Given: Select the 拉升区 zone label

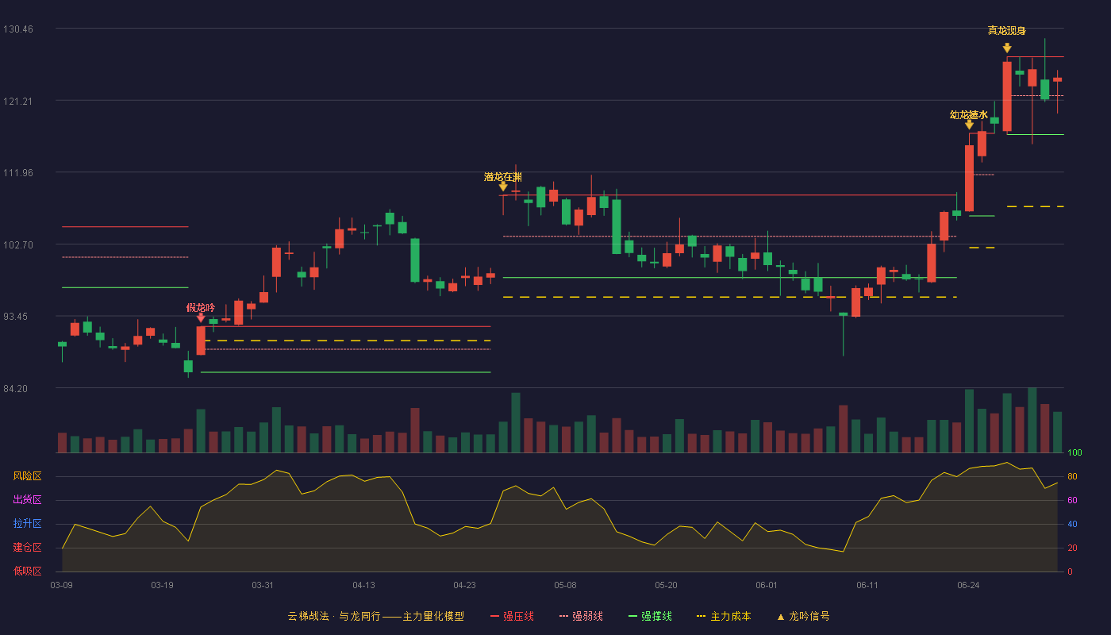Looking at the screenshot, I should coord(27,524).
